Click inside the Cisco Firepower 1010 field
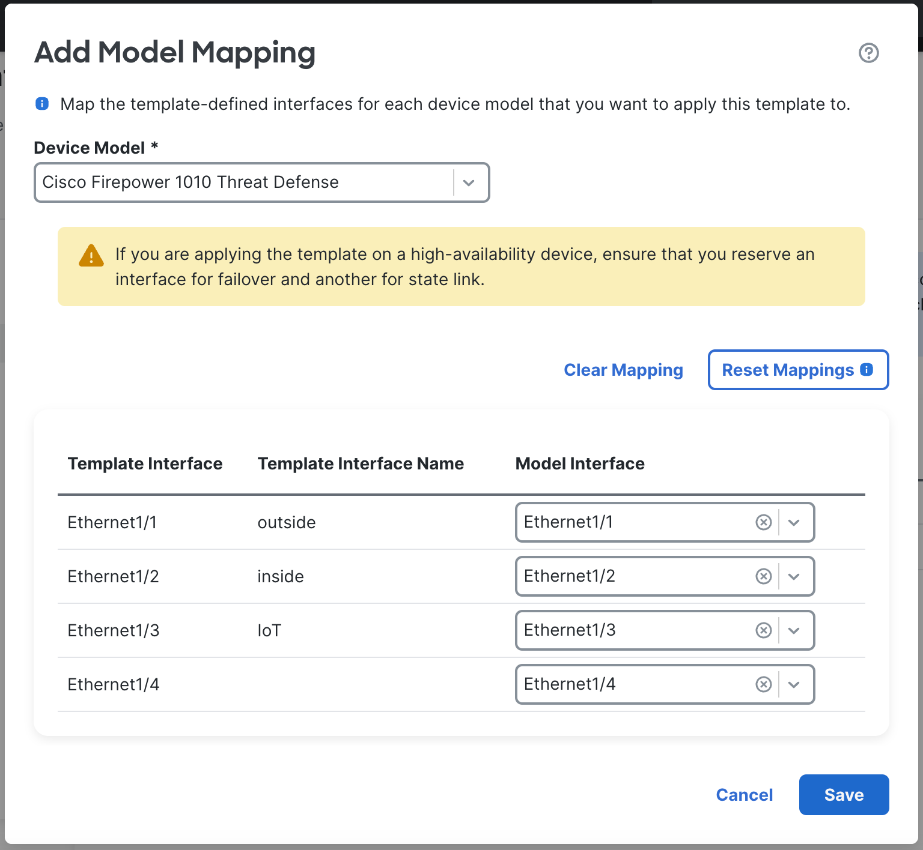 tap(240, 182)
